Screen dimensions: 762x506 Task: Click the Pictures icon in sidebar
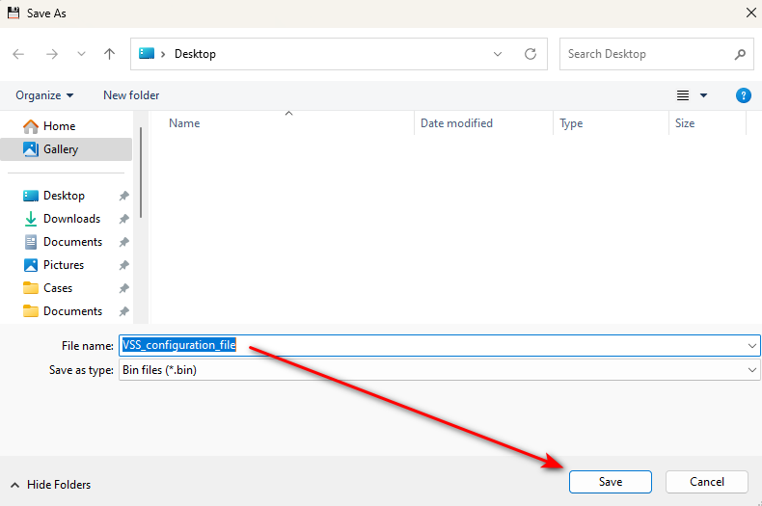[31, 265]
